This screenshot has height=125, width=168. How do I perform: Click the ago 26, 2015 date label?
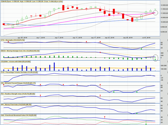(22, 38)
